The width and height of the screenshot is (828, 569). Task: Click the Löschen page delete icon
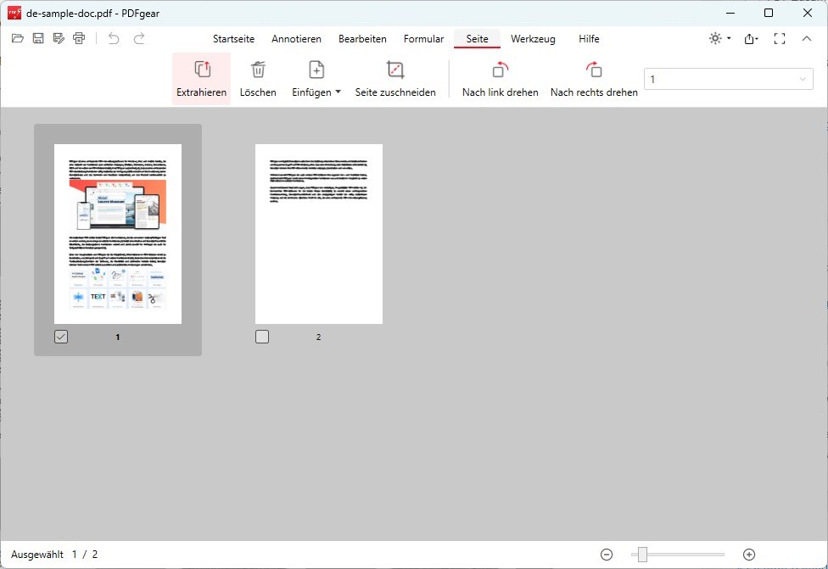[x=258, y=76]
